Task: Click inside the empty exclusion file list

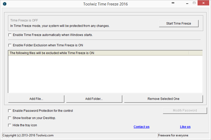Action: tap(105, 74)
